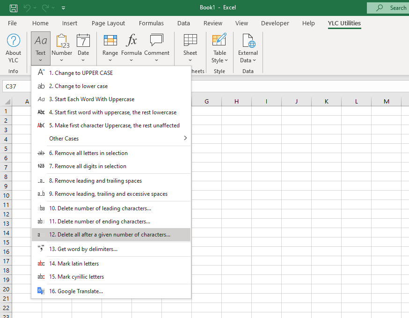Switch to the Formulas ribbon tab
The width and height of the screenshot is (409, 318).
[x=151, y=23]
